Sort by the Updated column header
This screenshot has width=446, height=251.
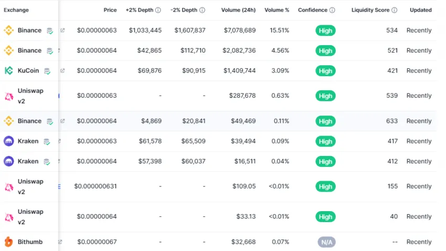click(421, 10)
